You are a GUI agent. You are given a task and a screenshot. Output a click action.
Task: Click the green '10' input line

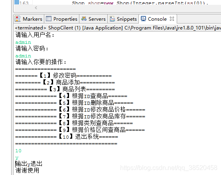point(18,151)
